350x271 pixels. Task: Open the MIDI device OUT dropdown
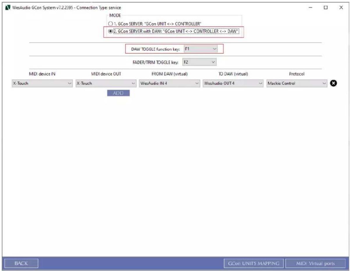click(x=105, y=84)
